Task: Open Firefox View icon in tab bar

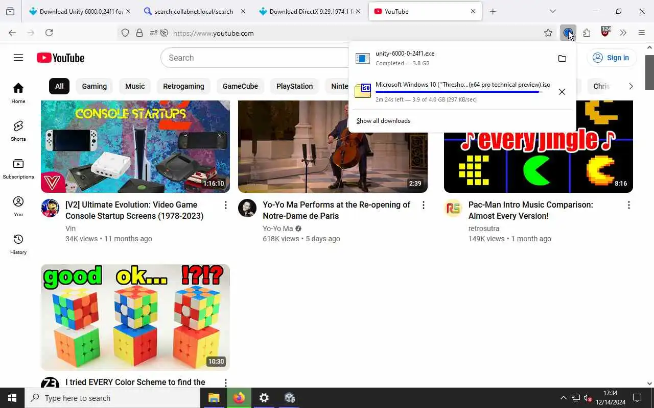Action: (x=10, y=11)
